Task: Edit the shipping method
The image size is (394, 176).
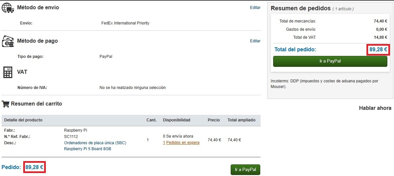Action: point(255,8)
